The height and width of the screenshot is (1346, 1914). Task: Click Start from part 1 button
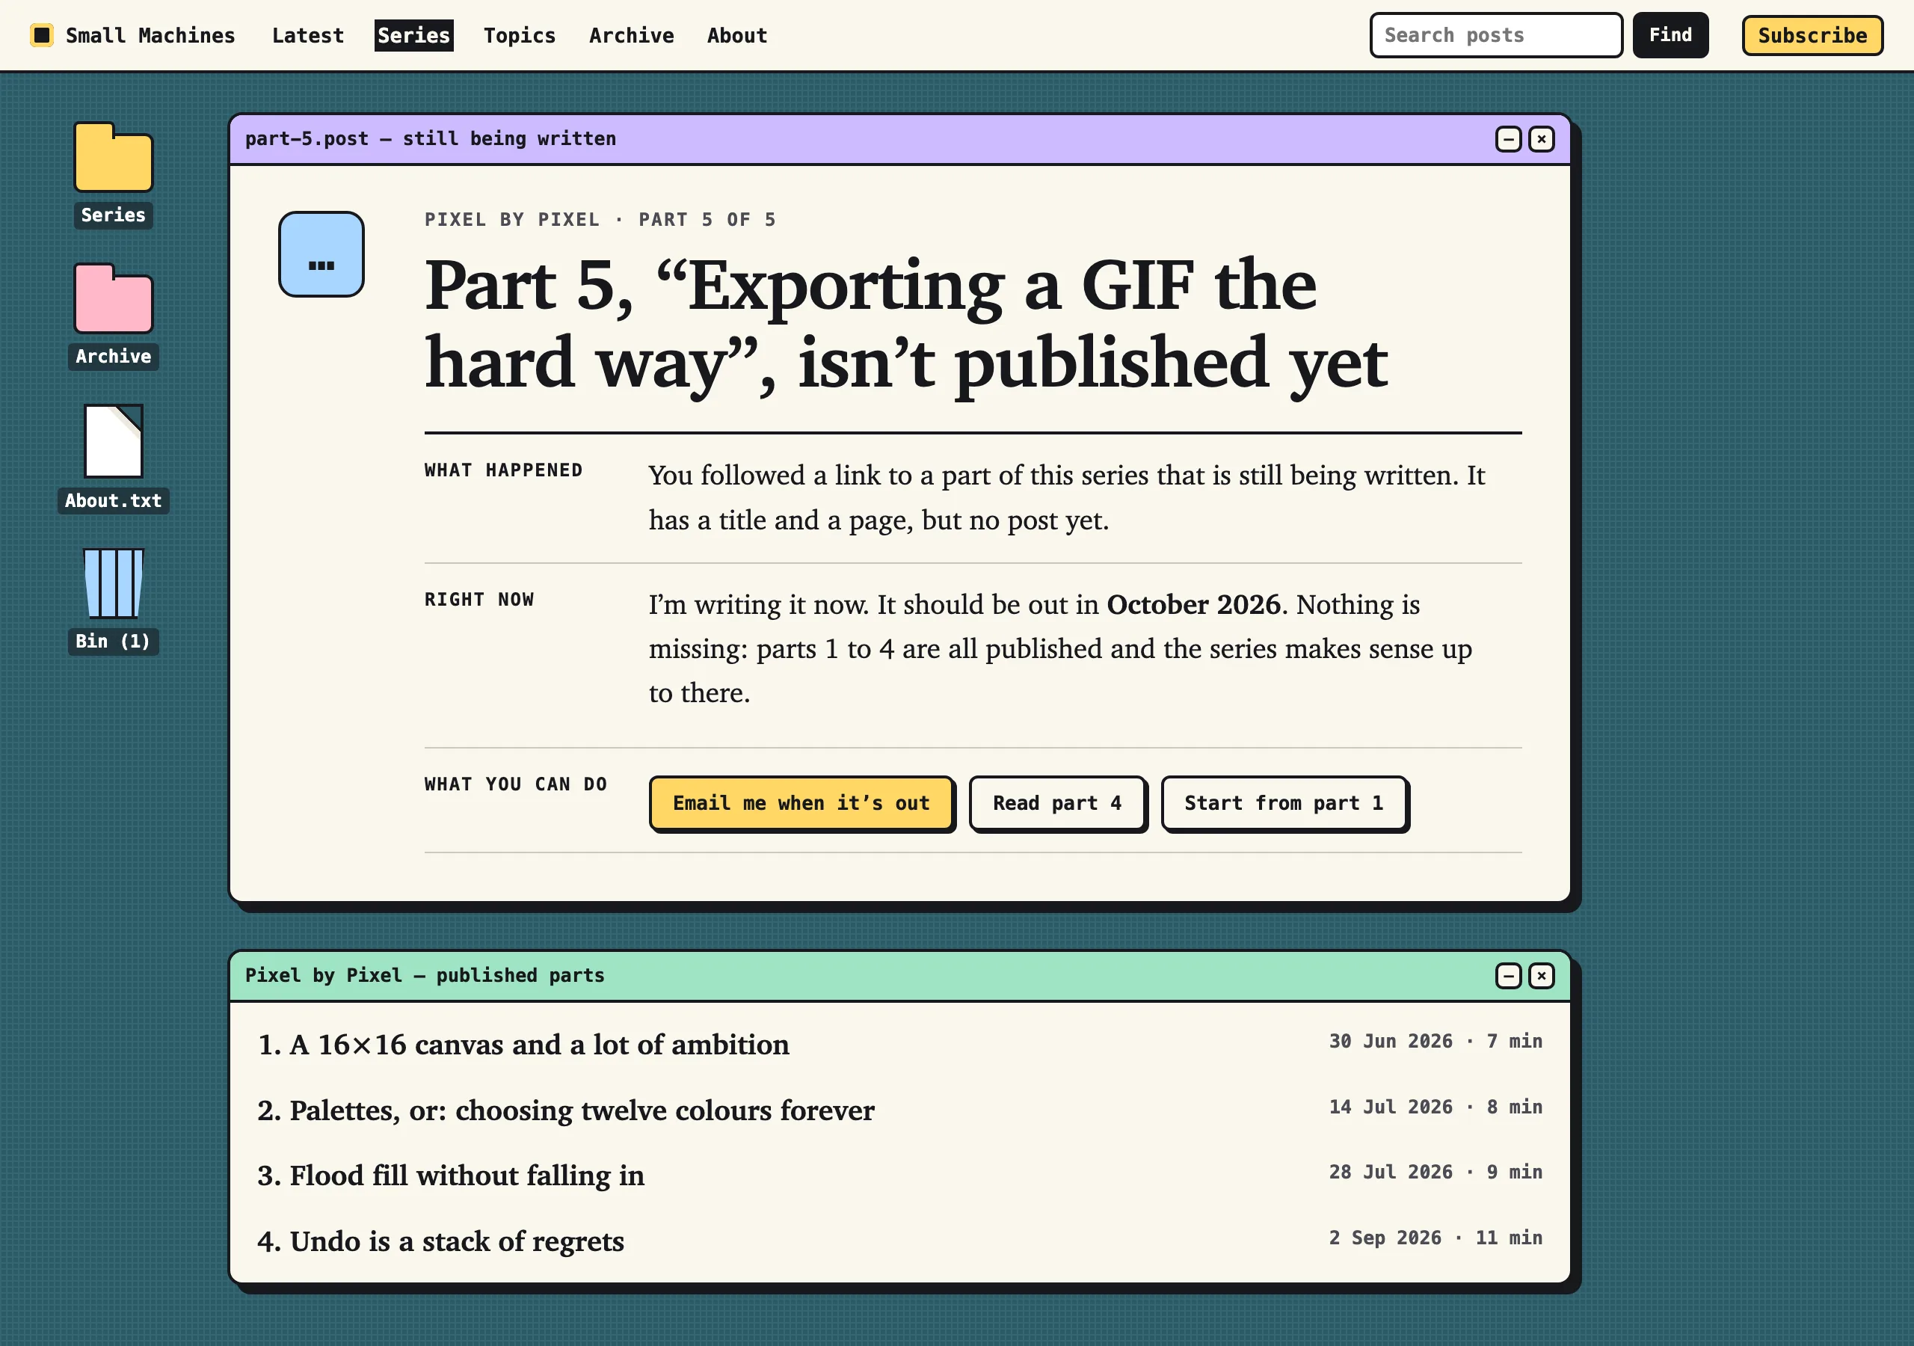coord(1284,803)
